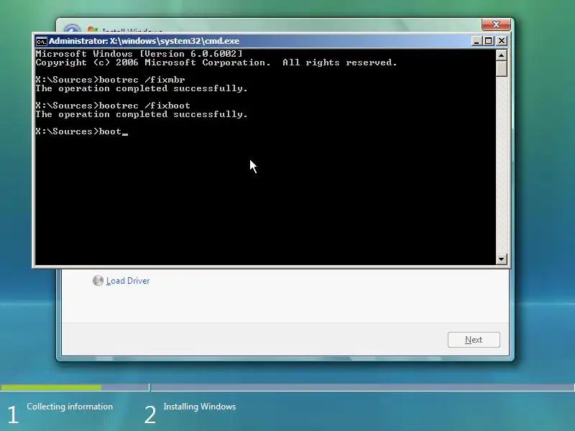Close the Administrator cmd.exe window
This screenshot has width=575, height=431.
coord(502,41)
